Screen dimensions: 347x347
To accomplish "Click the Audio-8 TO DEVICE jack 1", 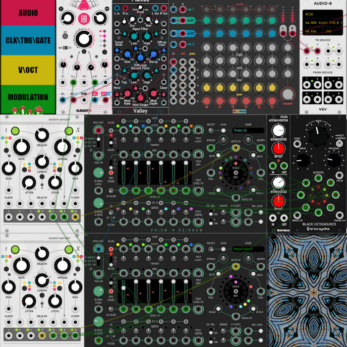I will click(308, 51).
